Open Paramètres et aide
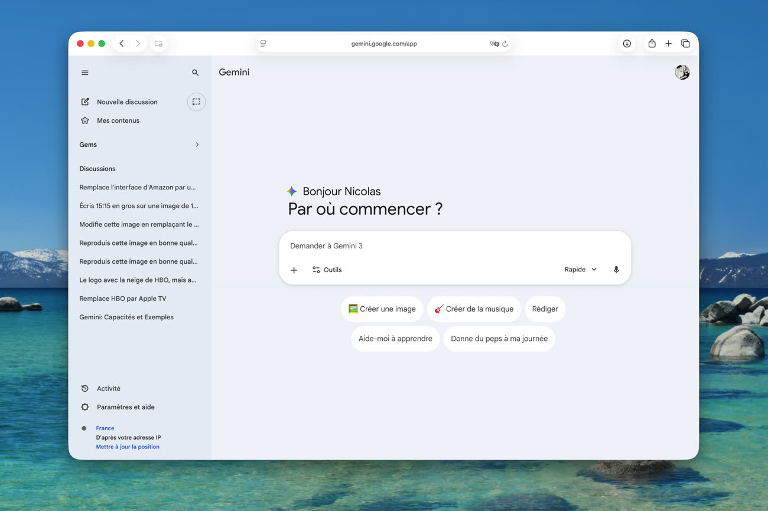 (x=125, y=407)
